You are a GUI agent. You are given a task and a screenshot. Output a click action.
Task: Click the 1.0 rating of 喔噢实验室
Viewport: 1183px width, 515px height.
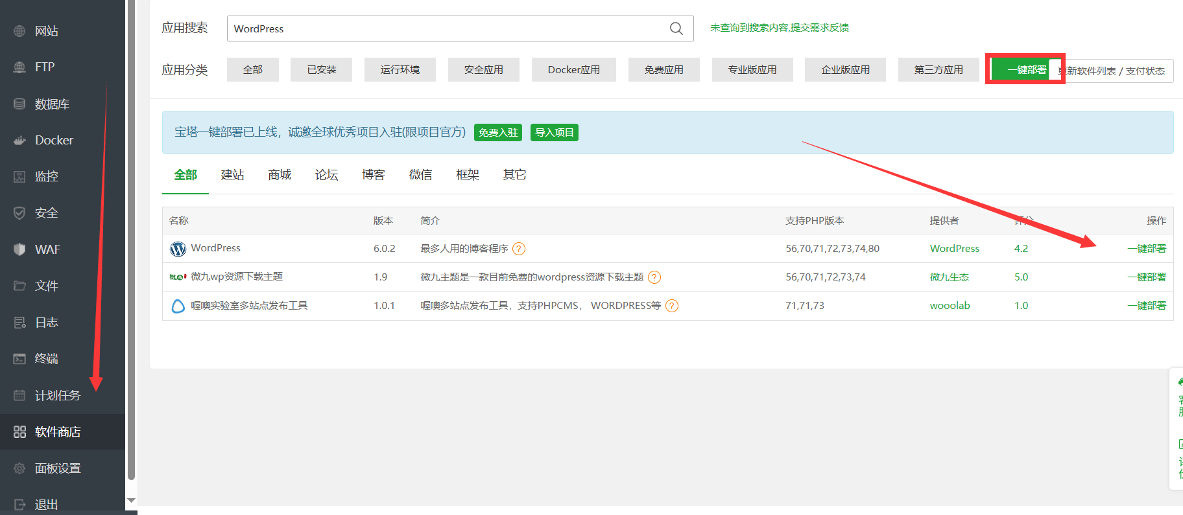click(1022, 306)
